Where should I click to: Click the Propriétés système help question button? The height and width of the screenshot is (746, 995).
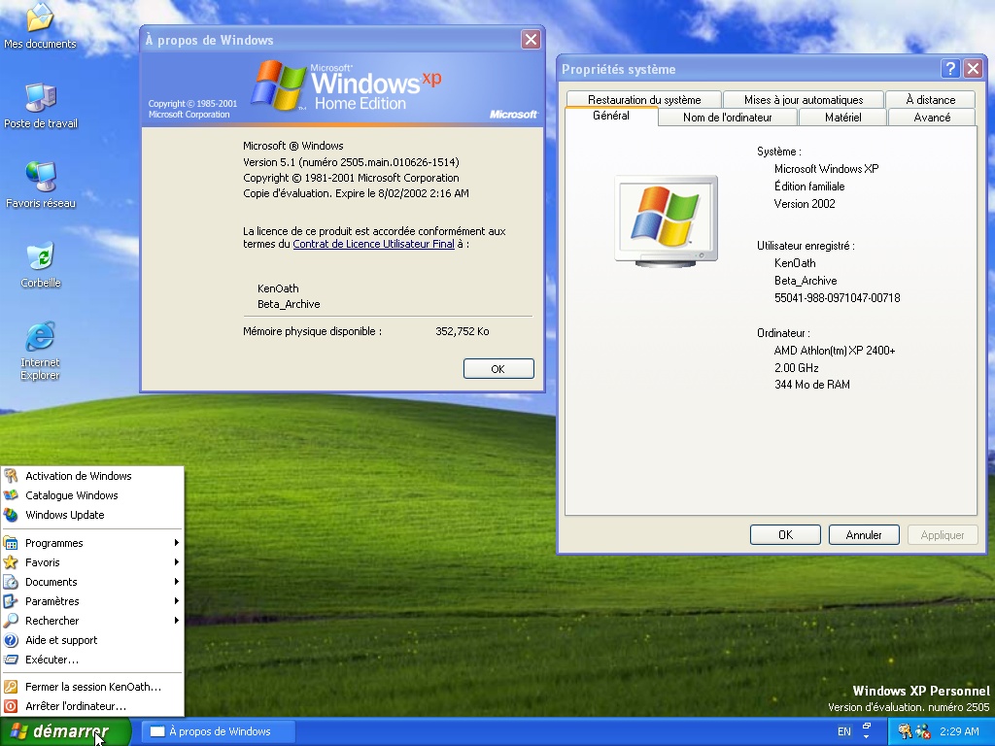point(950,69)
